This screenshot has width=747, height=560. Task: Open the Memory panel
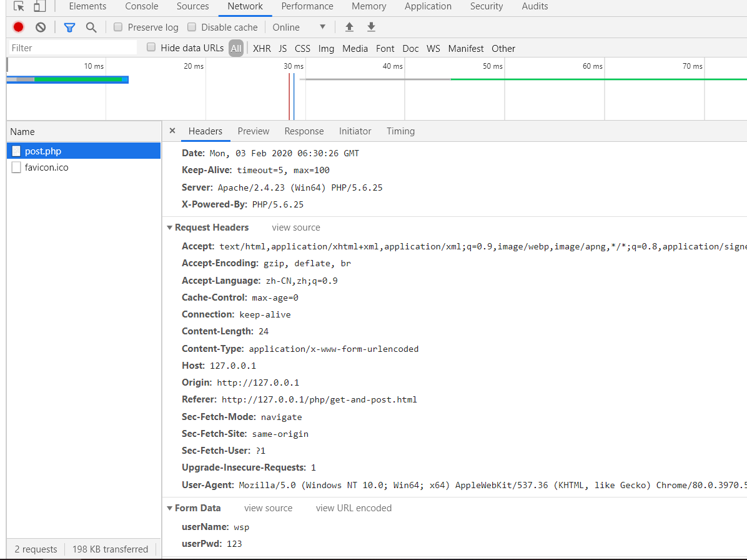click(369, 6)
